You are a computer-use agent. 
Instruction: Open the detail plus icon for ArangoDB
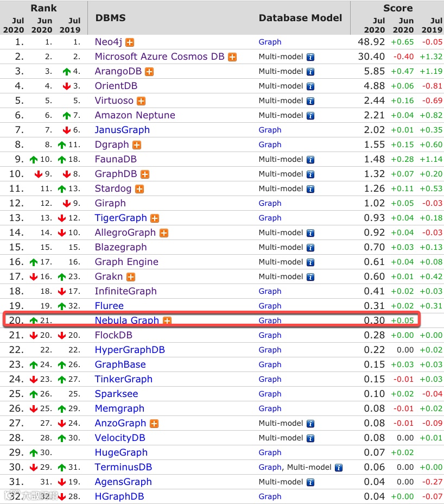pyautogui.click(x=149, y=72)
